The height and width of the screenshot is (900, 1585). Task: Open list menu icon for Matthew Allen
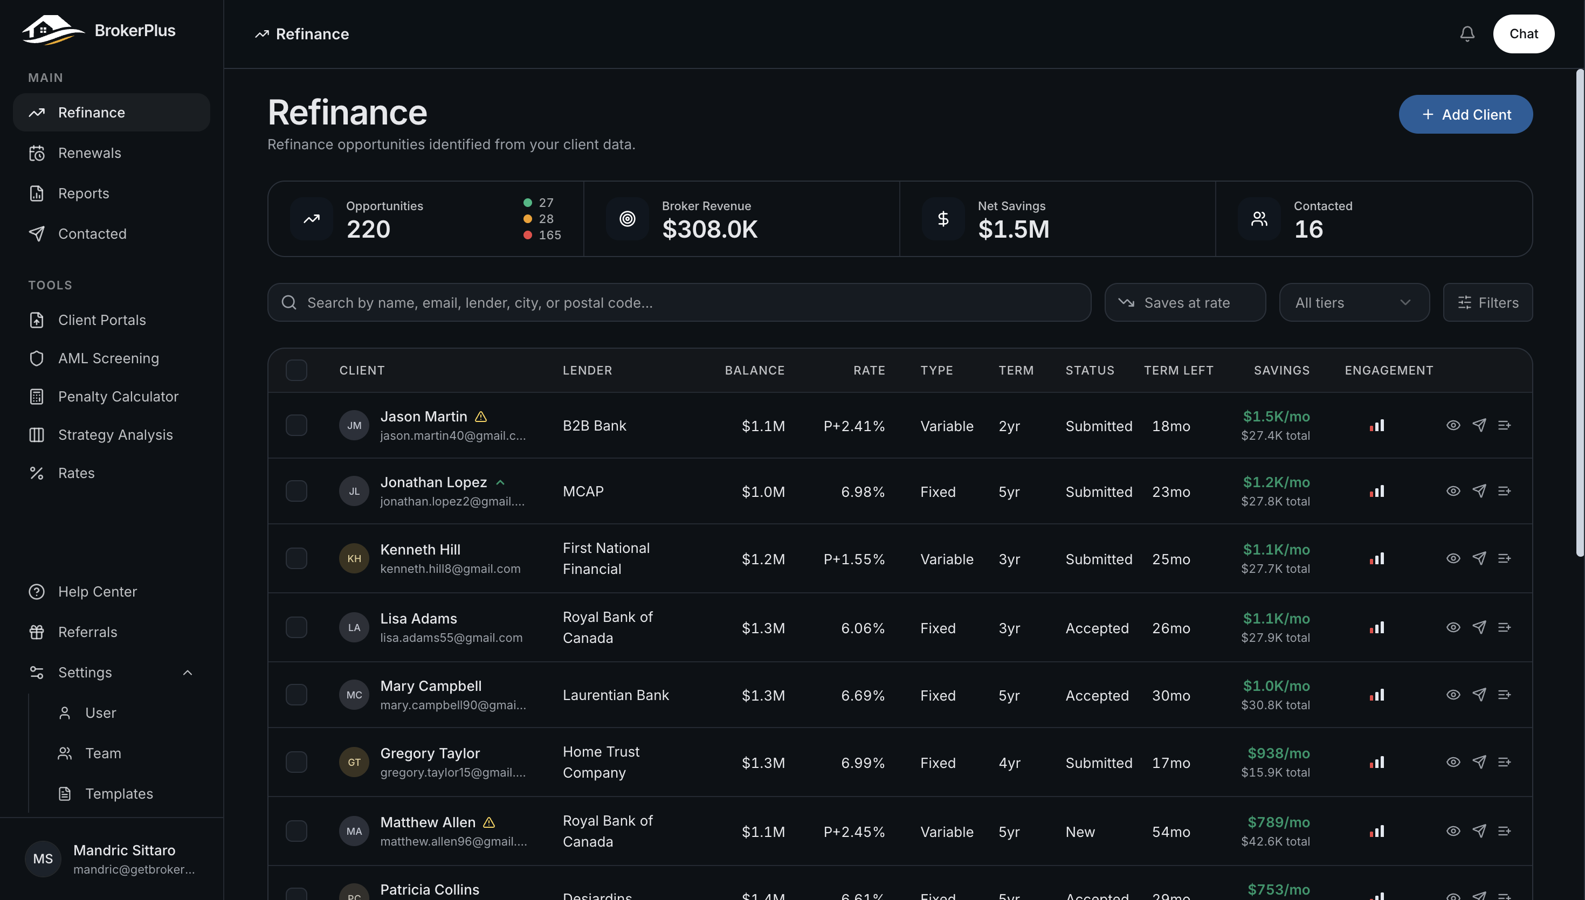click(x=1504, y=831)
